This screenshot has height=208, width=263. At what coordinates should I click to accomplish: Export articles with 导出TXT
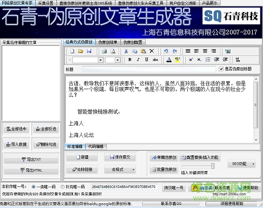31,159
